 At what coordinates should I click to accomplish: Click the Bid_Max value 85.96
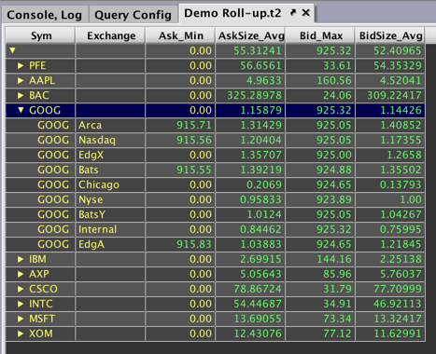point(337,274)
